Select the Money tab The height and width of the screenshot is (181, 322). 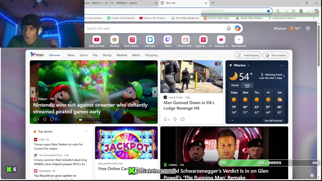(x=107, y=55)
